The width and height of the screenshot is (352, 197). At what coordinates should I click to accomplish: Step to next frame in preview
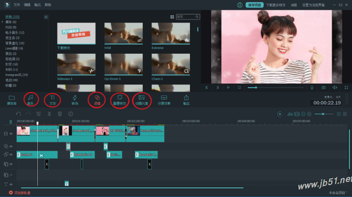(x=217, y=87)
